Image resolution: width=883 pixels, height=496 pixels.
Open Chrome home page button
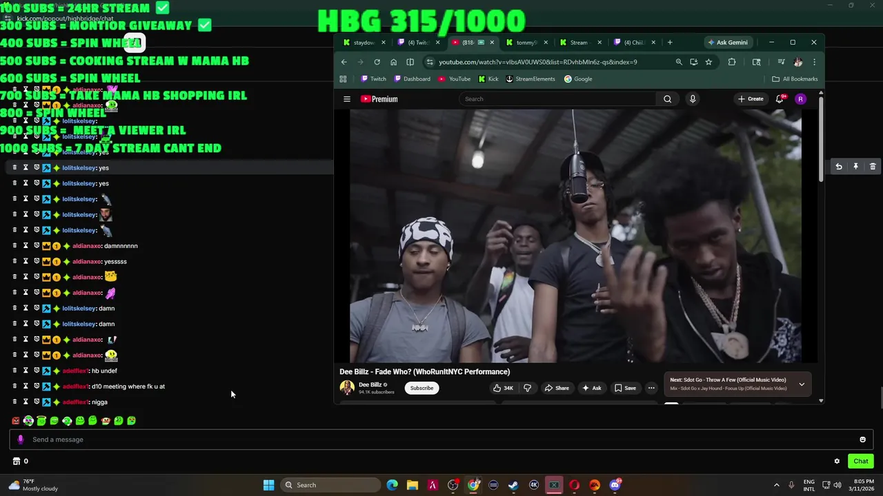tap(393, 62)
